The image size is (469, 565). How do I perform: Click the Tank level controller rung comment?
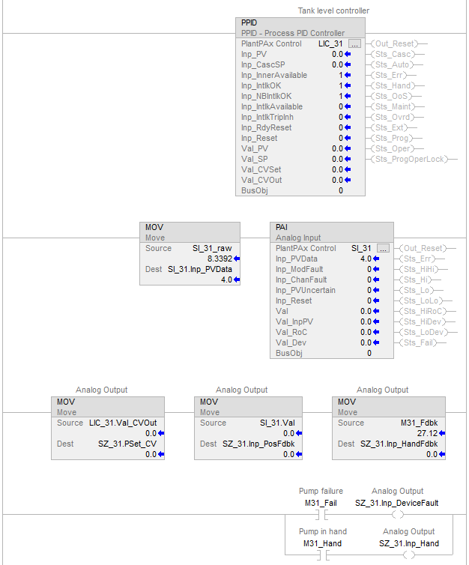click(x=333, y=10)
